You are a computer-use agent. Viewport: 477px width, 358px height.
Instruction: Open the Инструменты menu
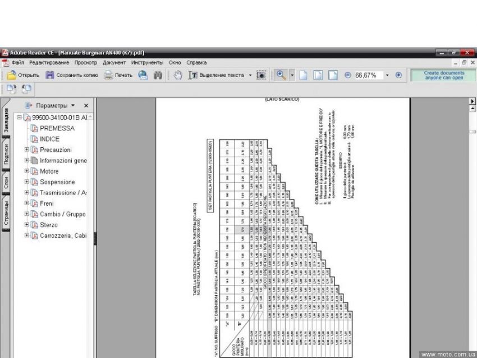[148, 62]
